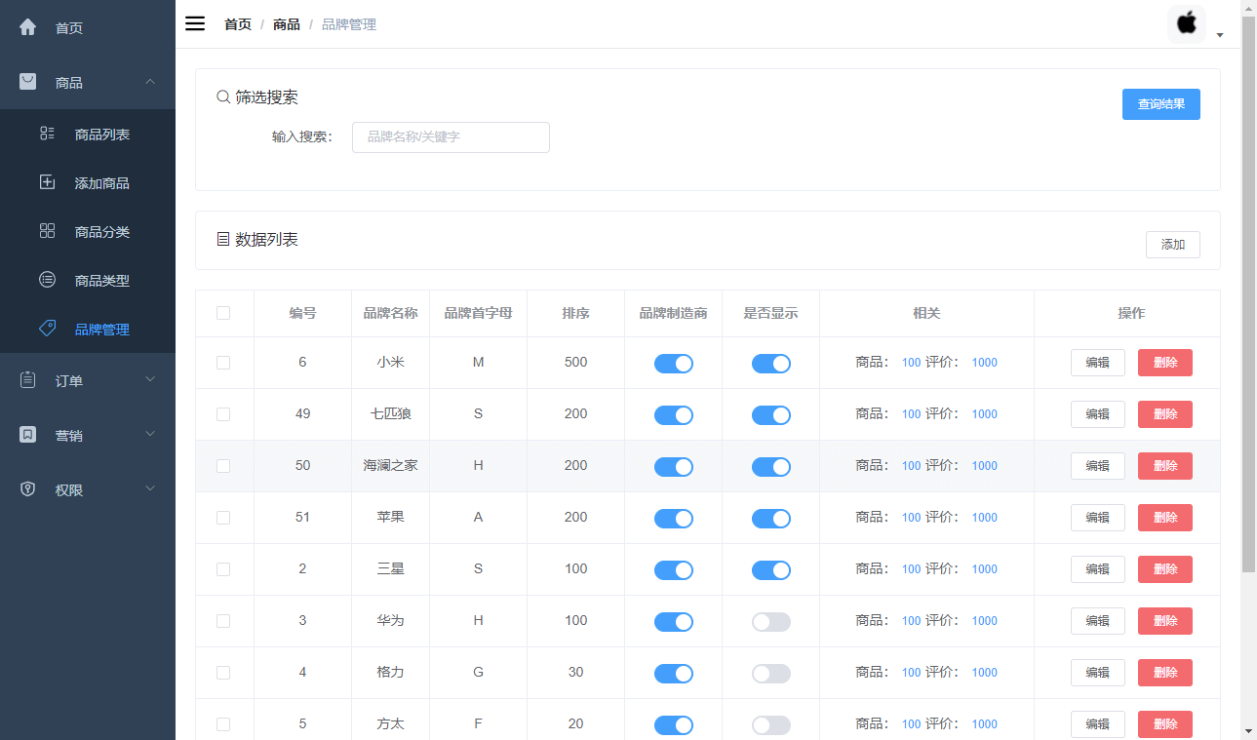Click 首页 in the breadcrumb
1257x740 pixels.
[x=237, y=23]
